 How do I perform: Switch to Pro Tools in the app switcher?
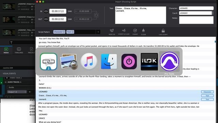[x=169, y=61]
